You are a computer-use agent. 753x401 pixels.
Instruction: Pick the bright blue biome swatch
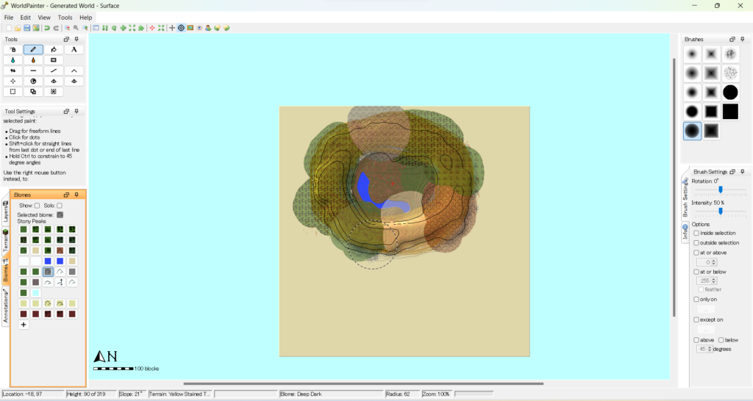(x=48, y=261)
